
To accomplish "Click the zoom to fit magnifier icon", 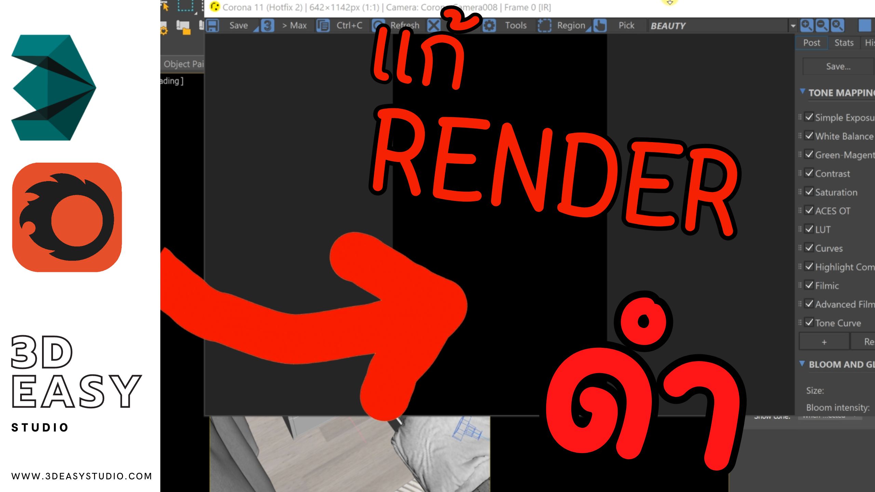I will coord(837,25).
